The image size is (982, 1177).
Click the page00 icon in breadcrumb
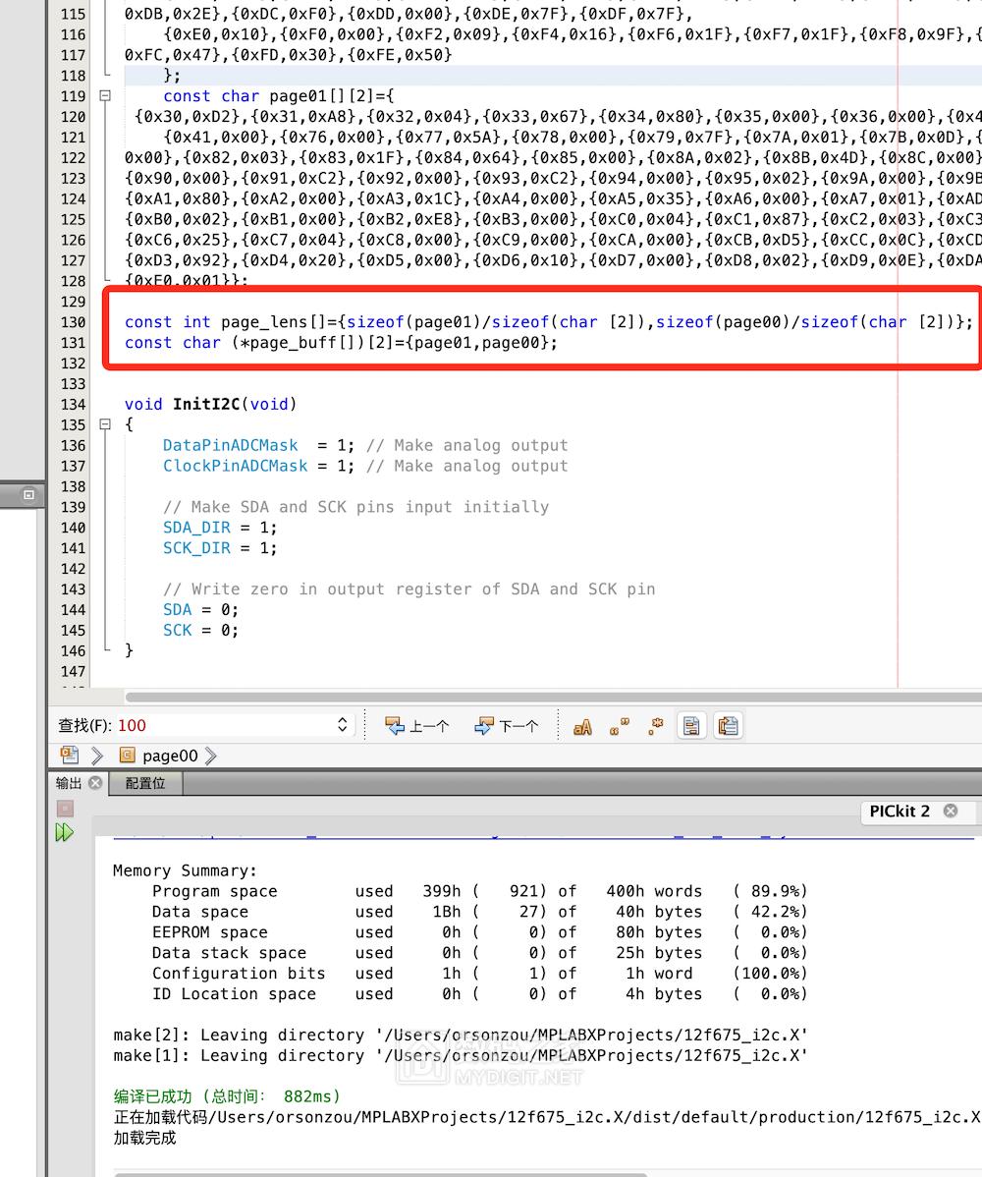(x=127, y=756)
